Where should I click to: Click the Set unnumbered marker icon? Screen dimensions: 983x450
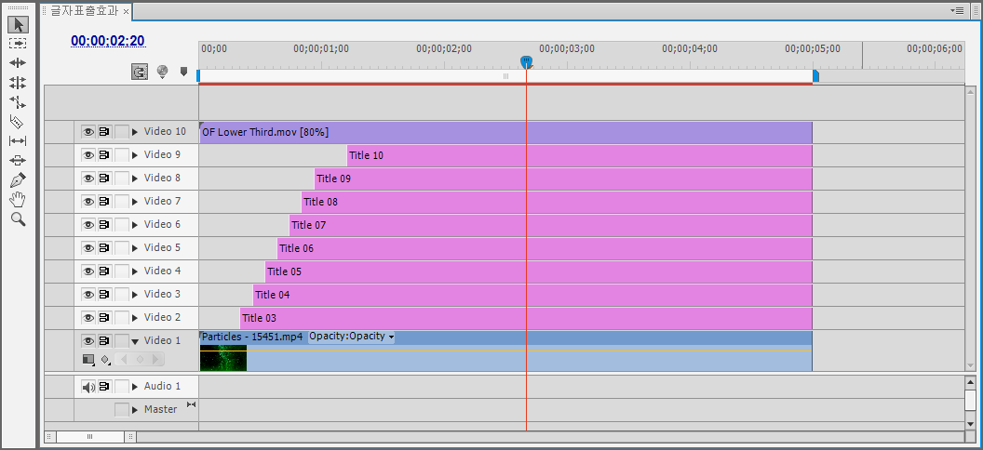coord(183,72)
